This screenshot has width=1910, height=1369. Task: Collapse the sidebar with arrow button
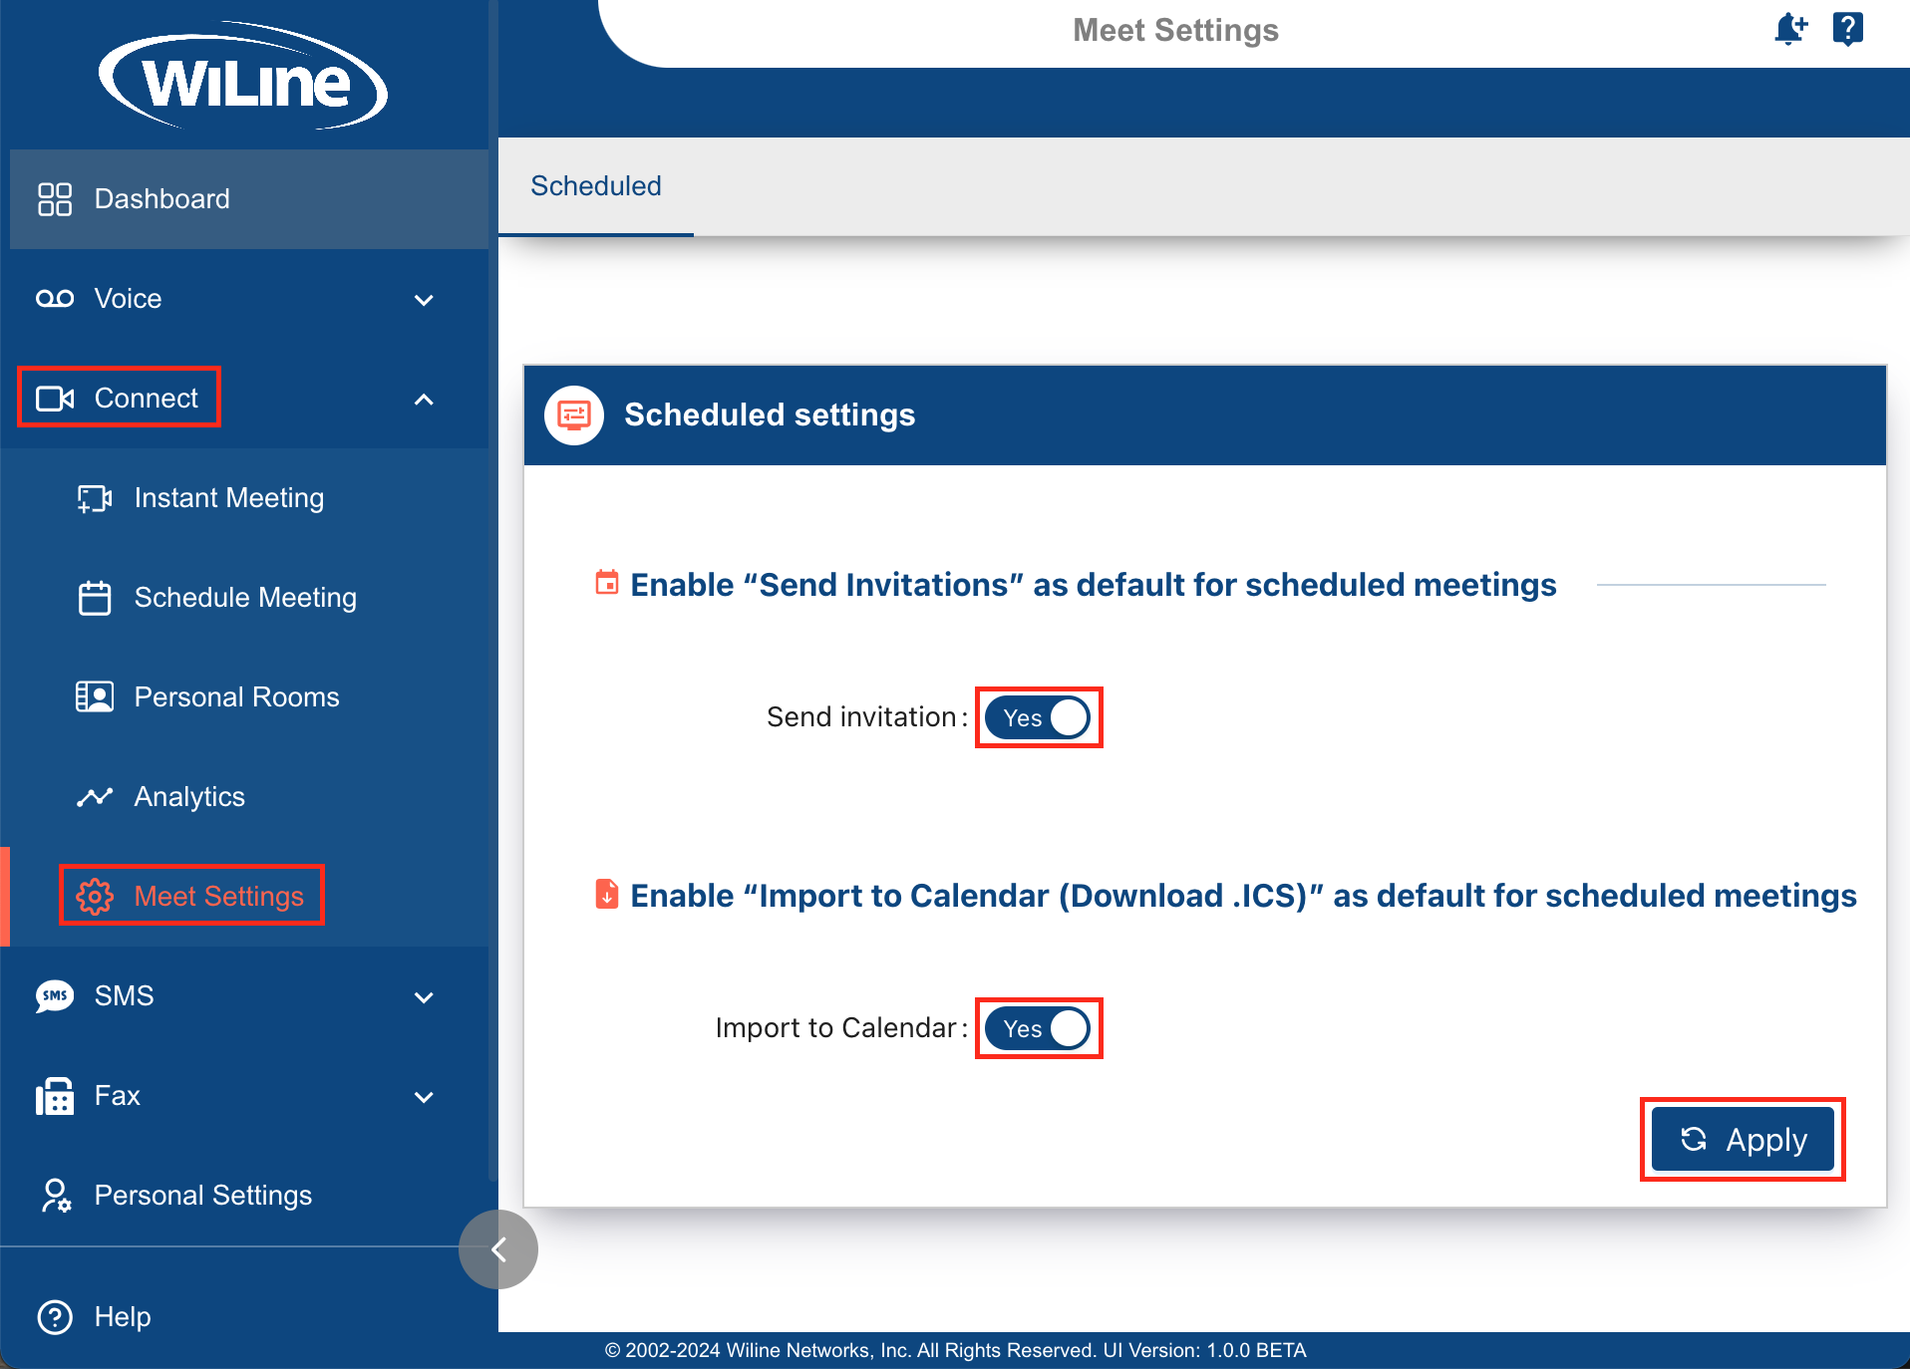498,1249
